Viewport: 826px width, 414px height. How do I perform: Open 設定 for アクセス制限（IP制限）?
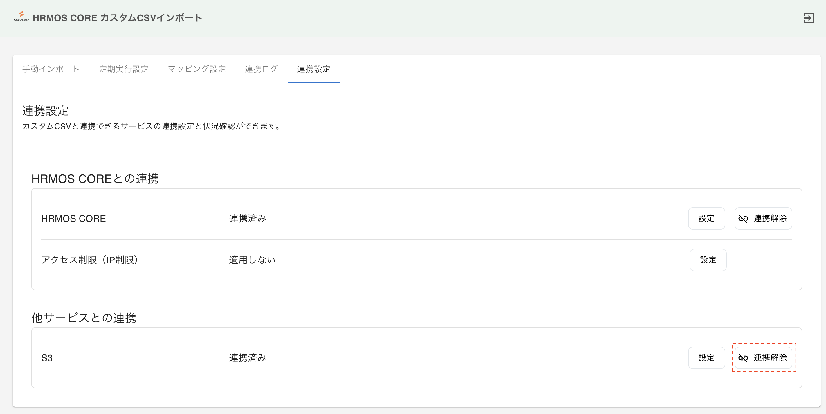click(708, 260)
